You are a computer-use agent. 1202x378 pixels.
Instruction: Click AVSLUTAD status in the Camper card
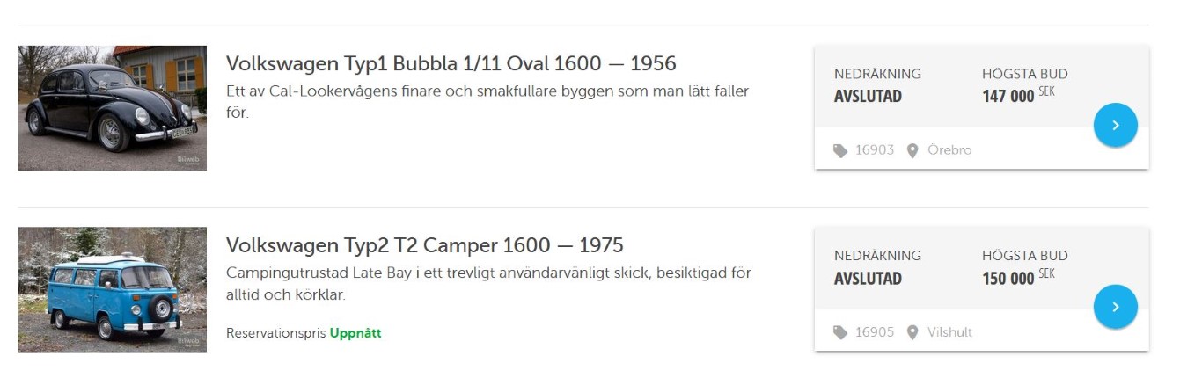[868, 279]
